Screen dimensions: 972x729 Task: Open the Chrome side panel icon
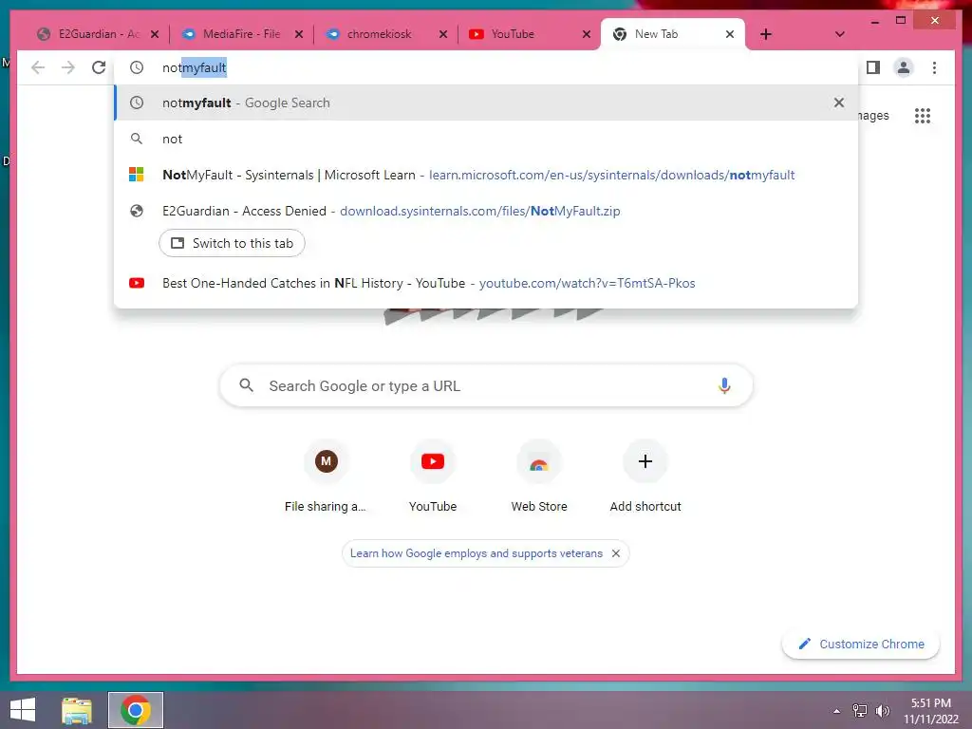coord(873,67)
